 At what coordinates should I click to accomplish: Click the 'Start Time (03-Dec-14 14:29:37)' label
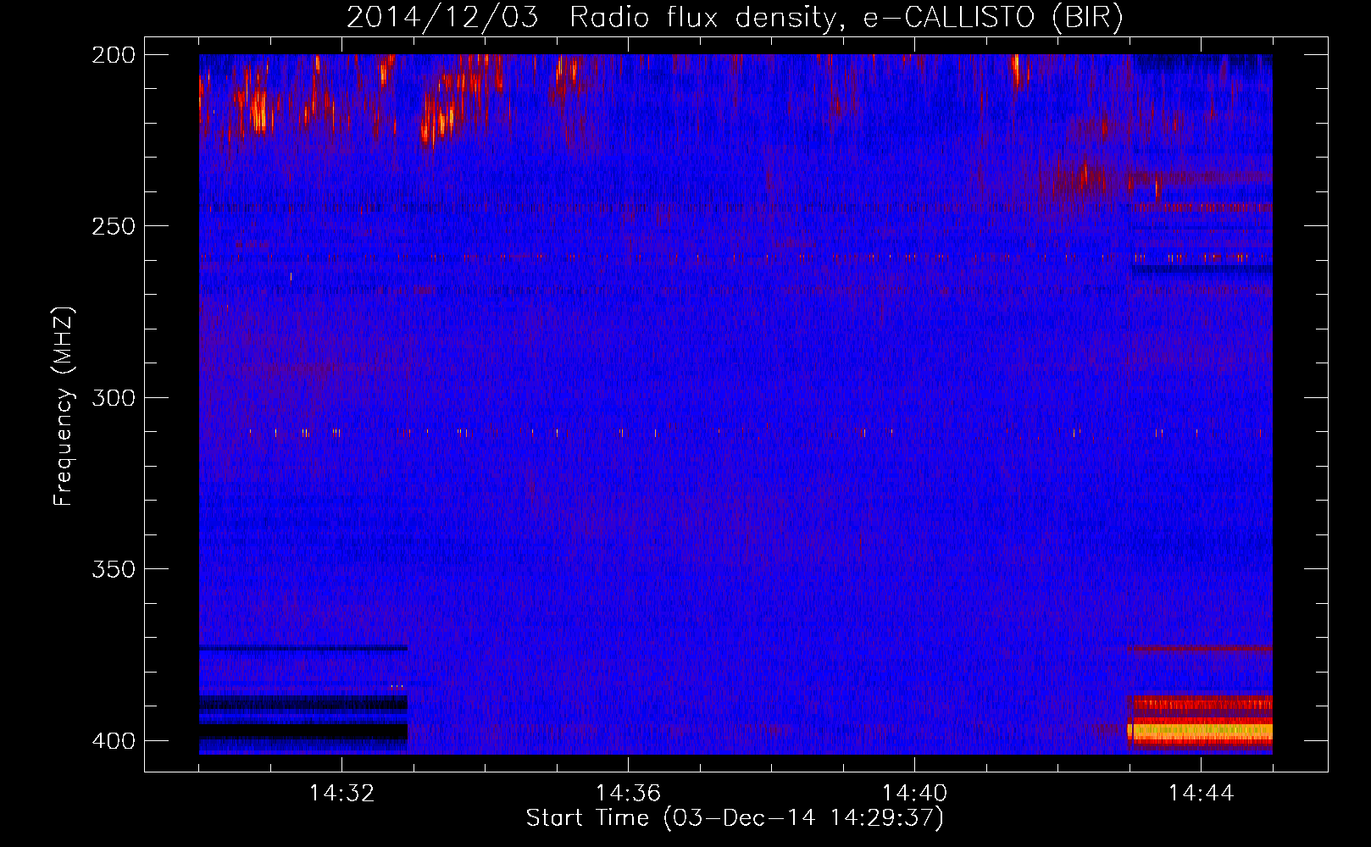tap(735, 818)
